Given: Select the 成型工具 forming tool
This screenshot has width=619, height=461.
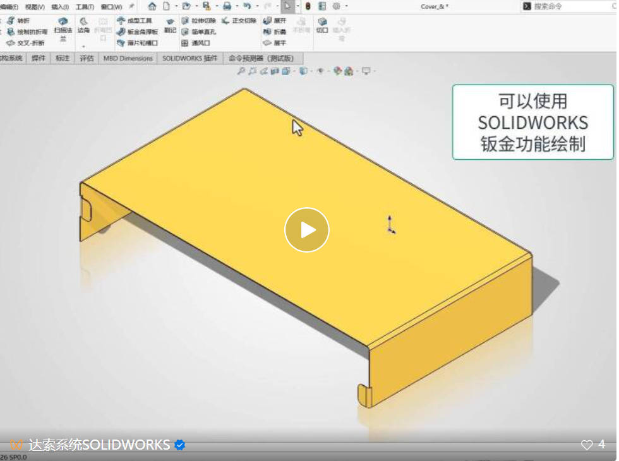Looking at the screenshot, I should [135, 20].
